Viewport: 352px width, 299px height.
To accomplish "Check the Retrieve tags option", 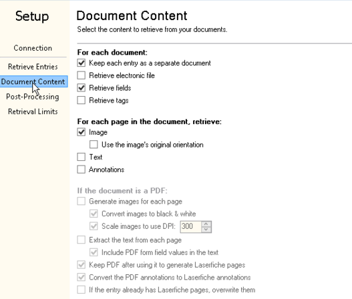I will (x=81, y=100).
